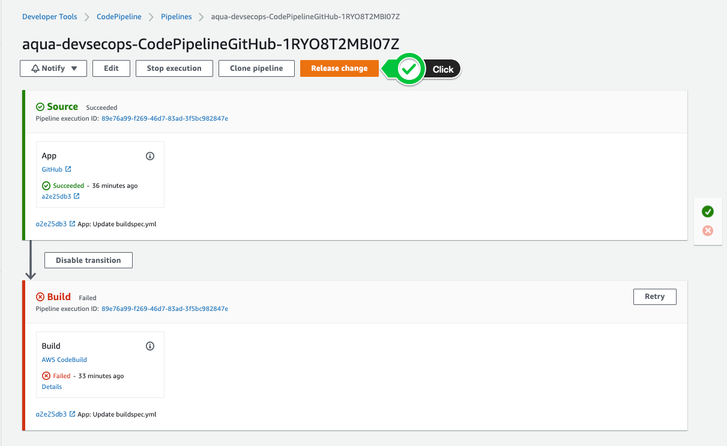Navigate to Developer Tools breadcrumb
Image resolution: width=727 pixels, height=446 pixels.
point(50,17)
